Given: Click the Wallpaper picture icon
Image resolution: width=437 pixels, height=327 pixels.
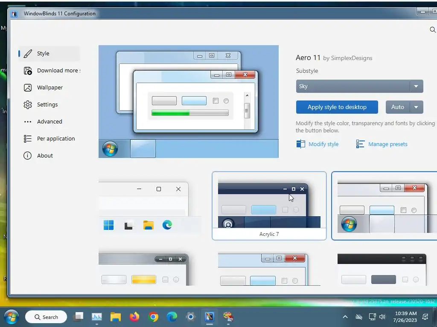Looking at the screenshot, I should (x=28, y=88).
